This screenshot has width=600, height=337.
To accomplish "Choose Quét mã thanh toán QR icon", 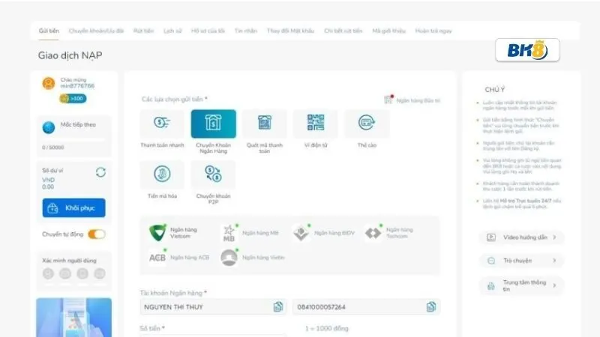I will tap(264, 124).
